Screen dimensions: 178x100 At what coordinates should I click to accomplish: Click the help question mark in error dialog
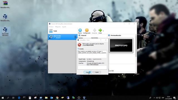click(101, 40)
